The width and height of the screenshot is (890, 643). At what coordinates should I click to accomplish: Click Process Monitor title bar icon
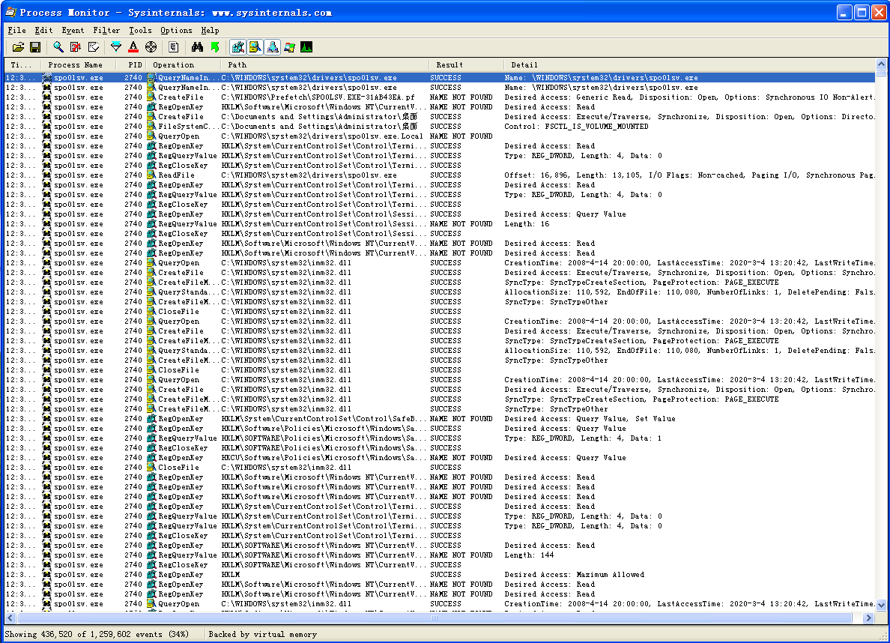pyautogui.click(x=10, y=13)
